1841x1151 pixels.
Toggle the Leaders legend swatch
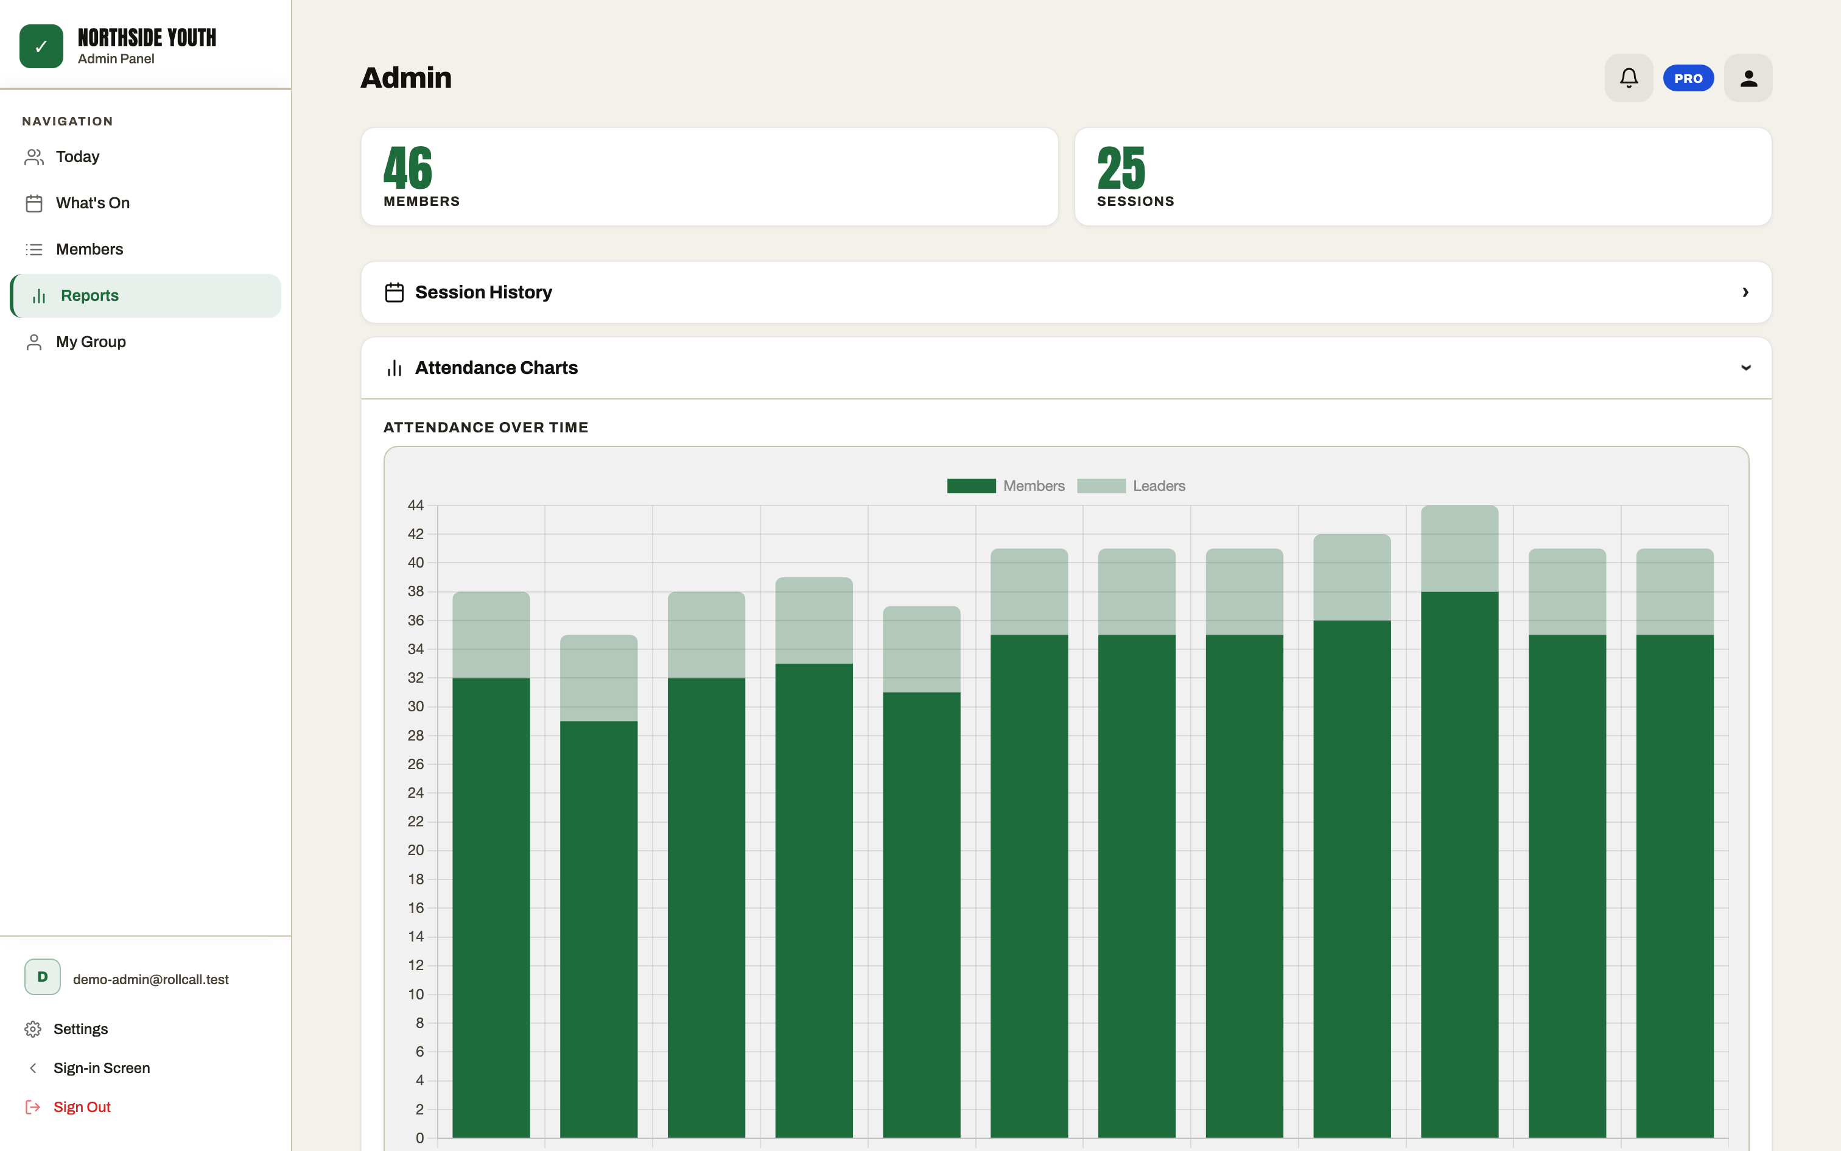[1101, 486]
